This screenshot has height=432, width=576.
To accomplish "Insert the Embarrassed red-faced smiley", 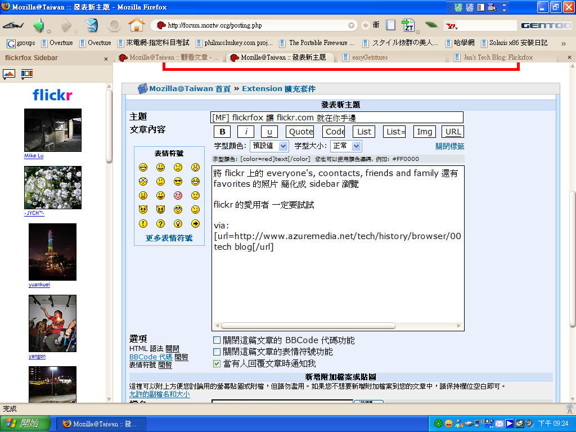I will pyautogui.click(x=178, y=195).
